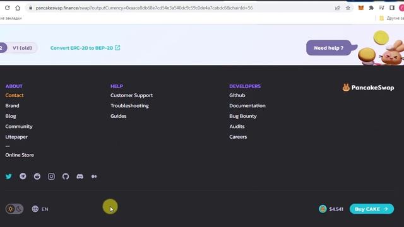
Task: Click the DEVELOPERS footer heading
Action: tap(245, 86)
